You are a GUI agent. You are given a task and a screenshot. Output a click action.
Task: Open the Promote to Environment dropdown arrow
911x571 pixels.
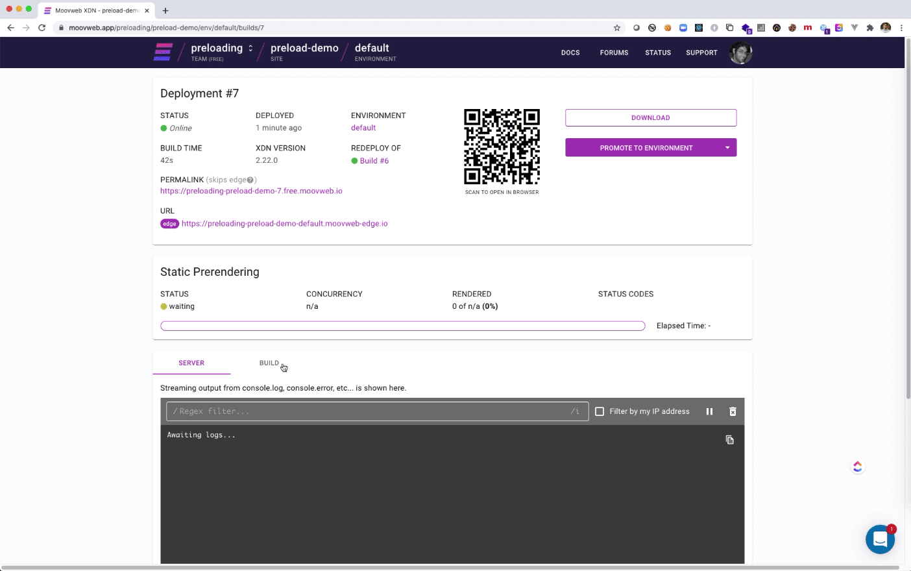[727, 148]
